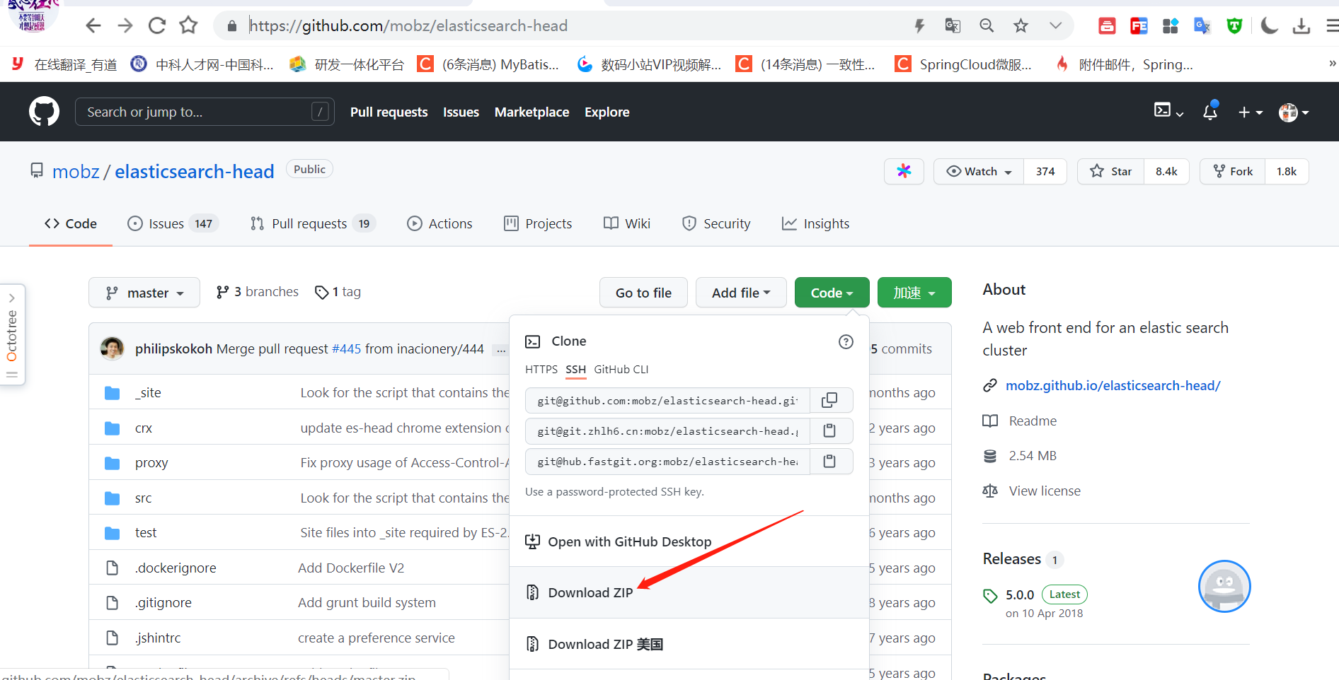Open the crx folder
1339x680 pixels.
tap(144, 428)
